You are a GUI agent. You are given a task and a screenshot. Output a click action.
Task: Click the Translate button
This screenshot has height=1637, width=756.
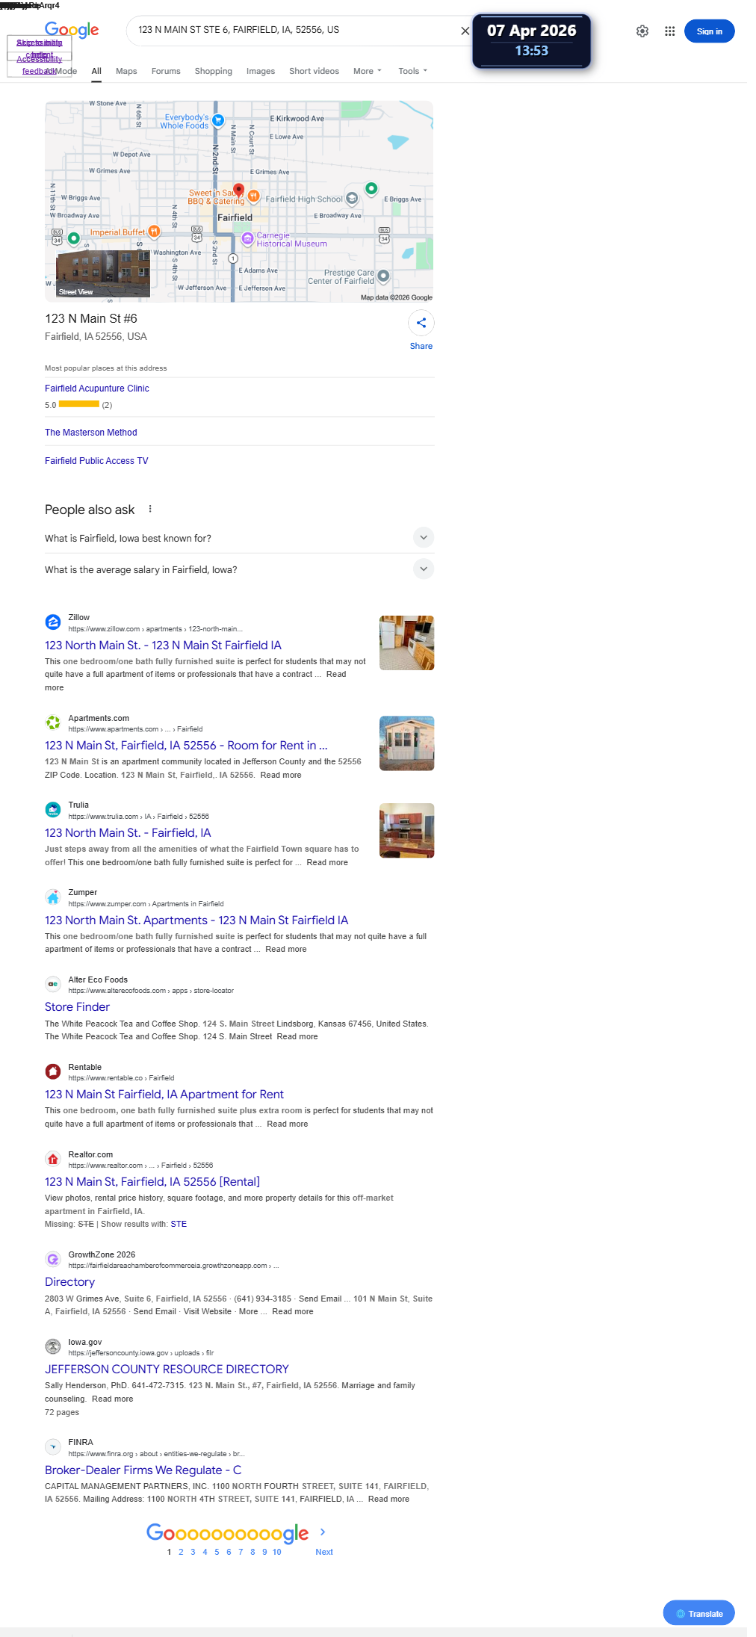tap(698, 1613)
